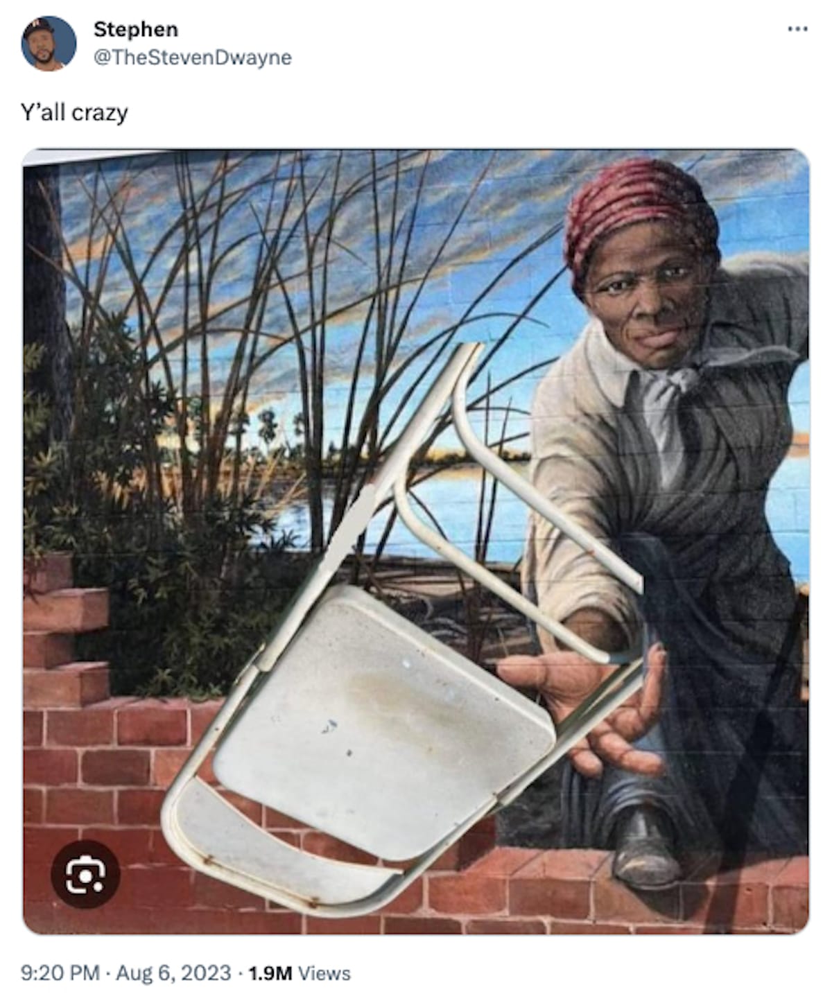Click the Aug 6, 2023 date
This screenshot has width=832, height=1003.
173,973
